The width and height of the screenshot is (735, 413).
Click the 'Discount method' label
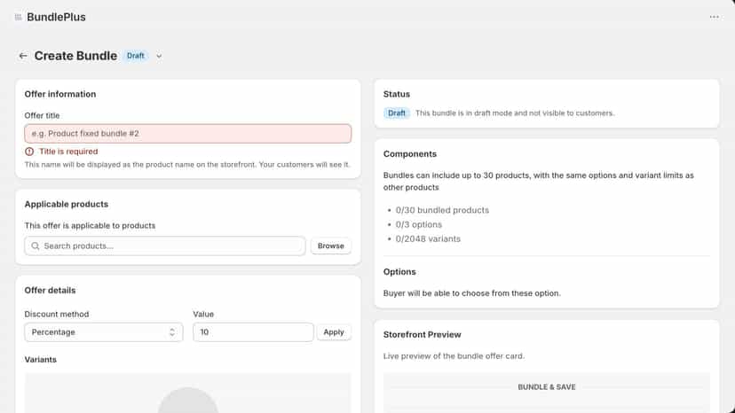point(57,315)
